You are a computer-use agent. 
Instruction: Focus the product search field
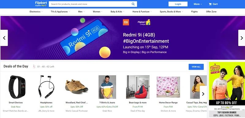coord(91,4)
